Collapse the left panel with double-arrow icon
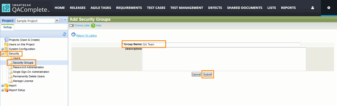This screenshot has width=337, height=106. pyautogui.click(x=65, y=20)
